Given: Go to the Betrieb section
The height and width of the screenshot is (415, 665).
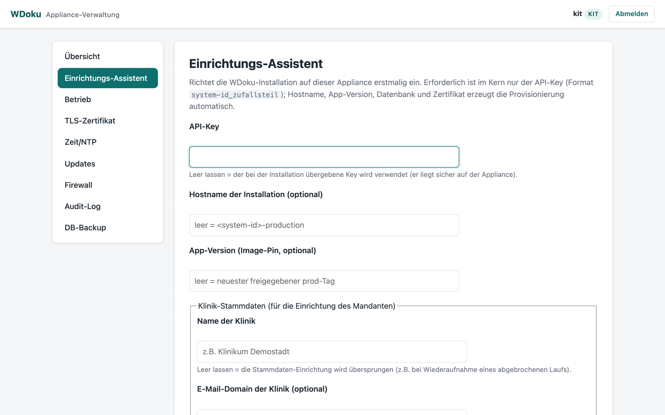Looking at the screenshot, I should [x=108, y=99].
